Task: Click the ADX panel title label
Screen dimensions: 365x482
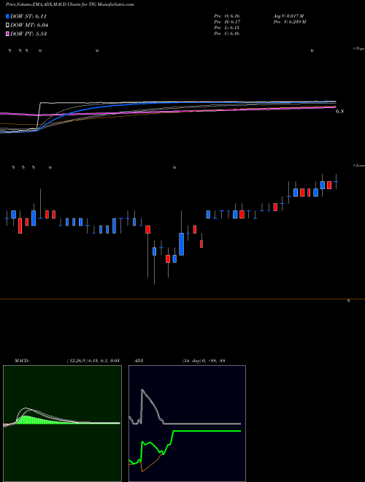Action: point(139,361)
